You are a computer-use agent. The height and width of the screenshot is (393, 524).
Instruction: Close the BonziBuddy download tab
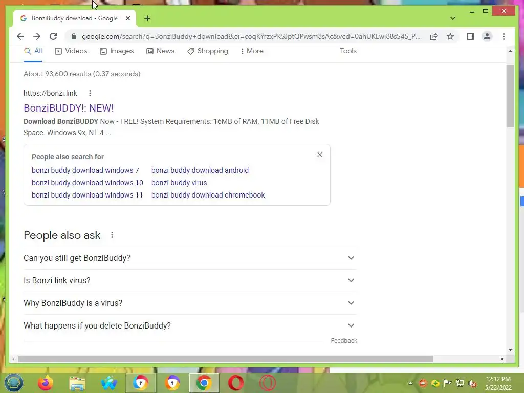click(127, 18)
